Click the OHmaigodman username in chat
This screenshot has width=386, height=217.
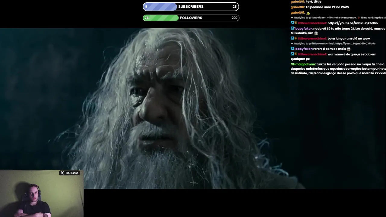pyautogui.click(x=303, y=64)
